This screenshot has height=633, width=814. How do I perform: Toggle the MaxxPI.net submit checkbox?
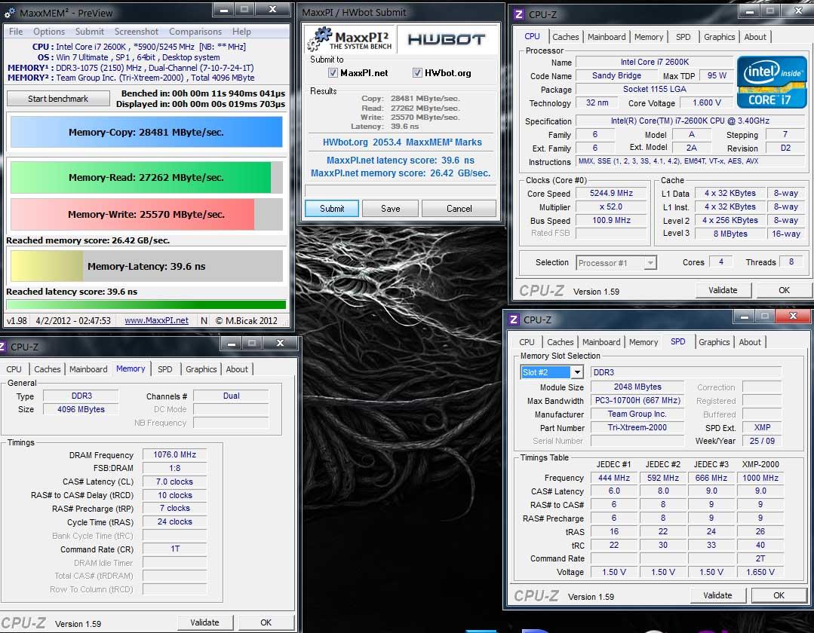(333, 73)
